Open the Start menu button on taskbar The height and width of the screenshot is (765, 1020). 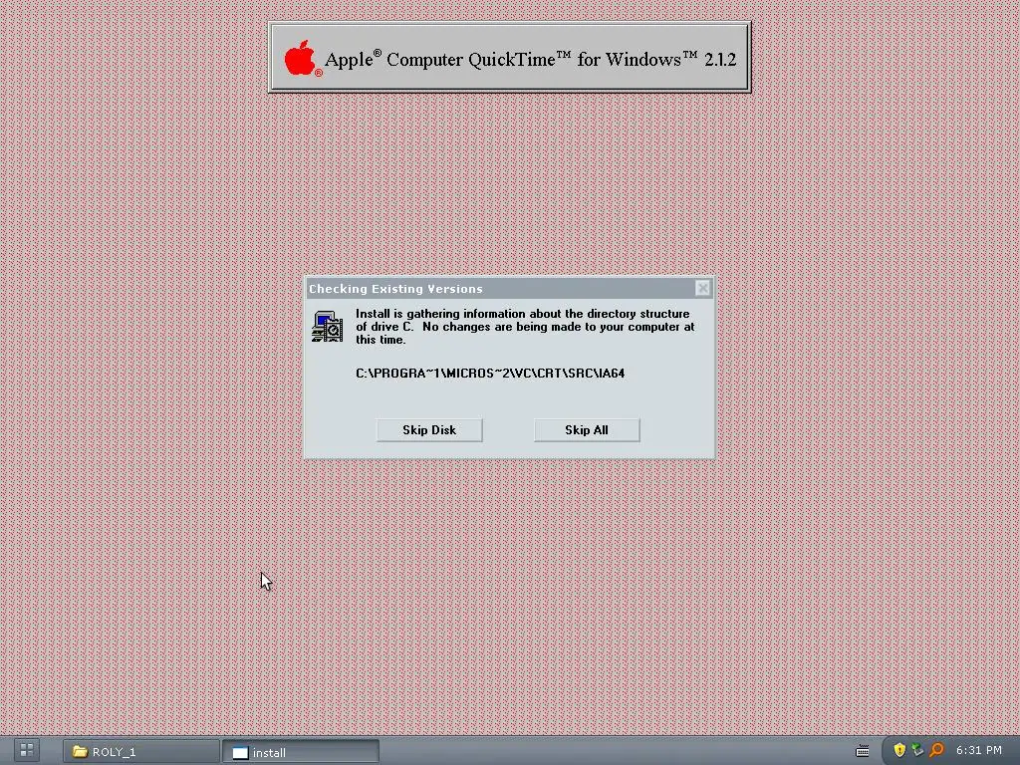tap(27, 751)
